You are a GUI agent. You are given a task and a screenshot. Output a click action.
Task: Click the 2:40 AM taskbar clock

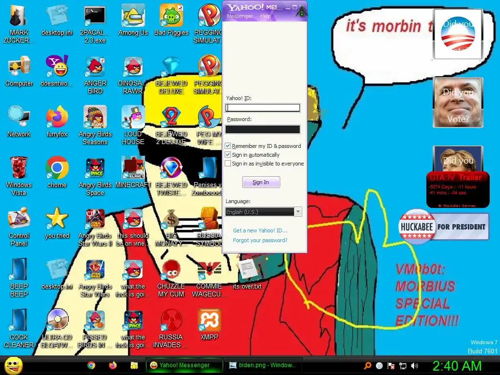point(457,366)
